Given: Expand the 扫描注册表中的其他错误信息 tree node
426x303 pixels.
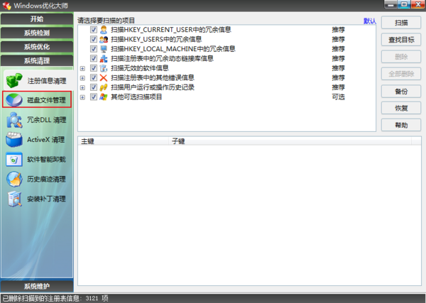Looking at the screenshot, I should click(82, 78).
